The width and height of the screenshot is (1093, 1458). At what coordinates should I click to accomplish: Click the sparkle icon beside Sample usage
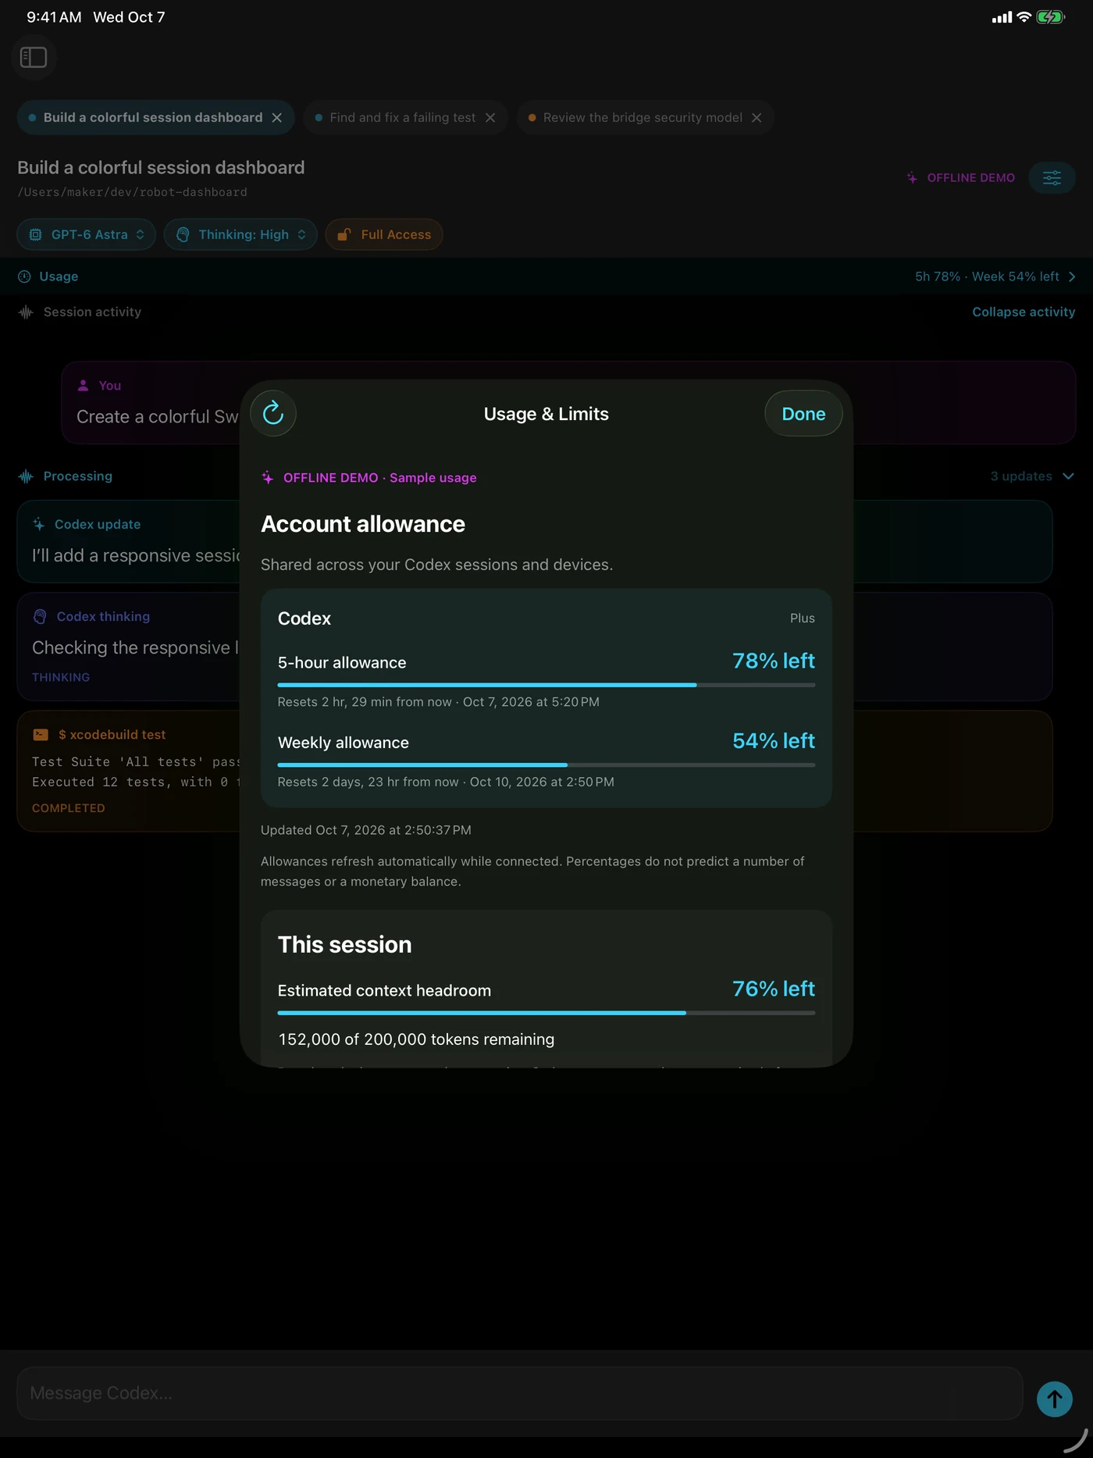click(x=268, y=477)
